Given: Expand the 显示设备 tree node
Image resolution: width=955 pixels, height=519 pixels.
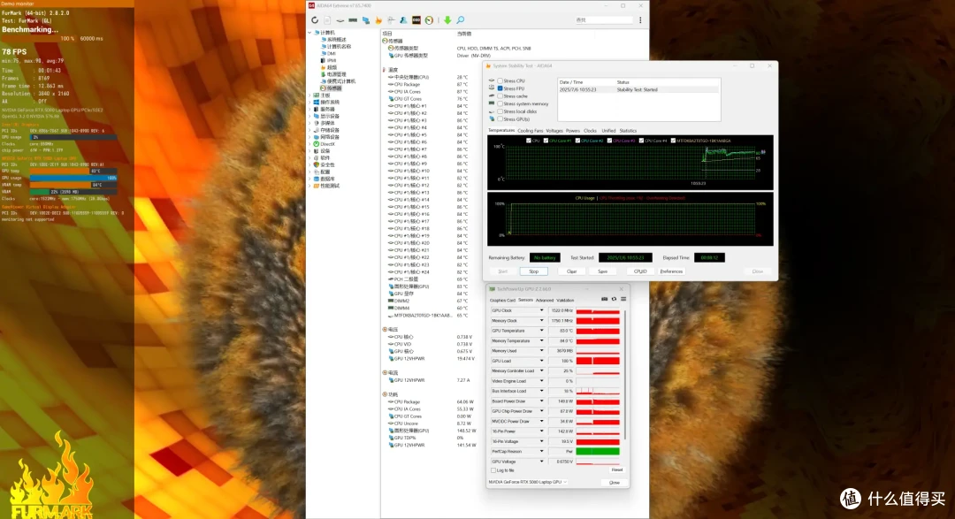Looking at the screenshot, I should pyautogui.click(x=310, y=116).
